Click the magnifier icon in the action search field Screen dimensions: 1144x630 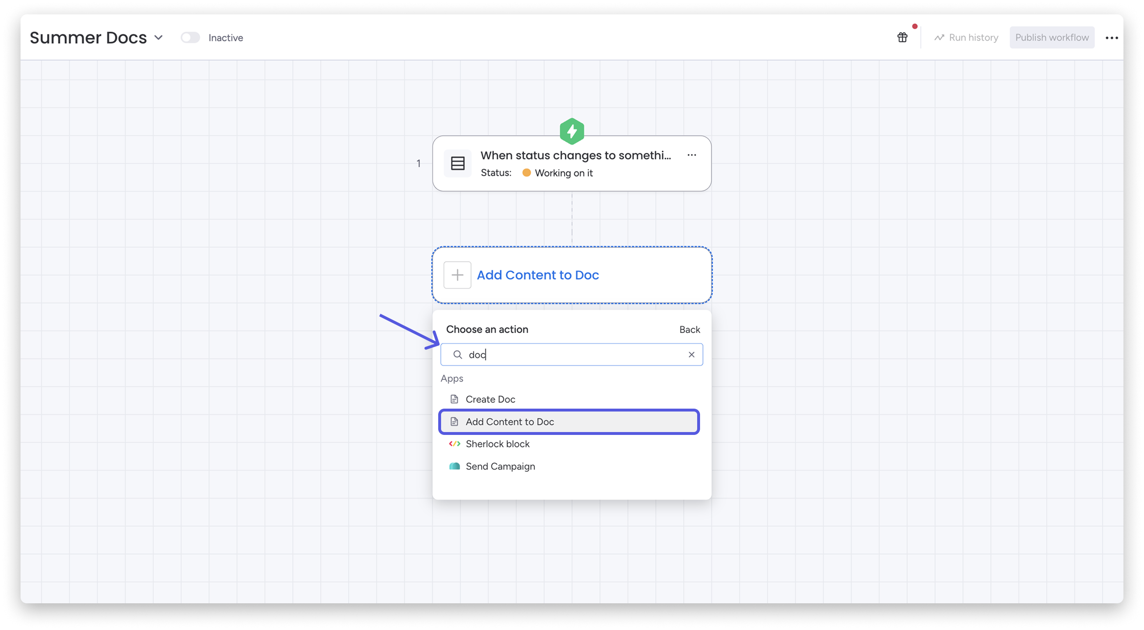pos(458,354)
